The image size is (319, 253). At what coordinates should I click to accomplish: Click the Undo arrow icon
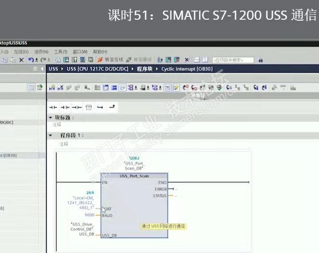click(31, 60)
